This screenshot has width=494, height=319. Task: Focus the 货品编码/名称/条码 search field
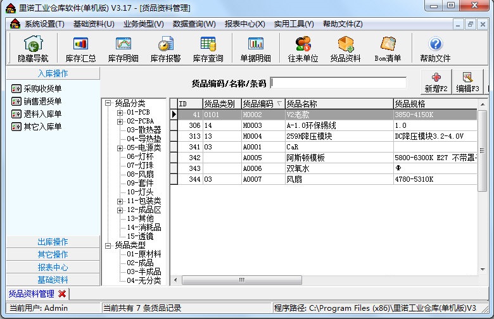point(339,83)
